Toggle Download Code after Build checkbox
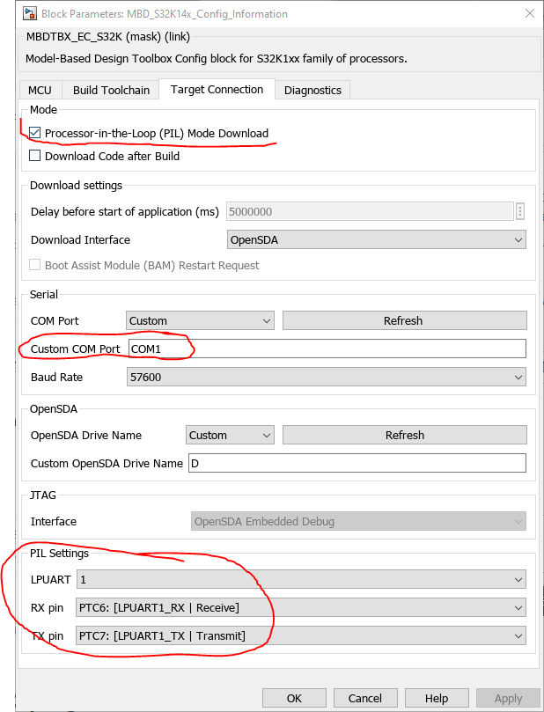This screenshot has height=712, width=544. click(35, 156)
